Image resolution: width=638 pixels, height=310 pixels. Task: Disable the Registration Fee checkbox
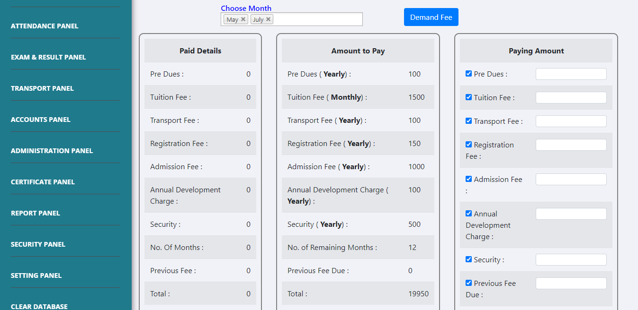point(468,145)
